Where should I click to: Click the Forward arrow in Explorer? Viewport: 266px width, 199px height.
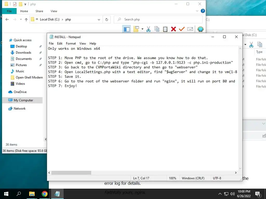click(x=15, y=19)
